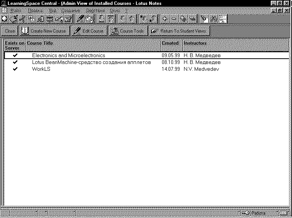Click instructor N.V. Medvedev
The image size is (292, 218).
coord(201,69)
